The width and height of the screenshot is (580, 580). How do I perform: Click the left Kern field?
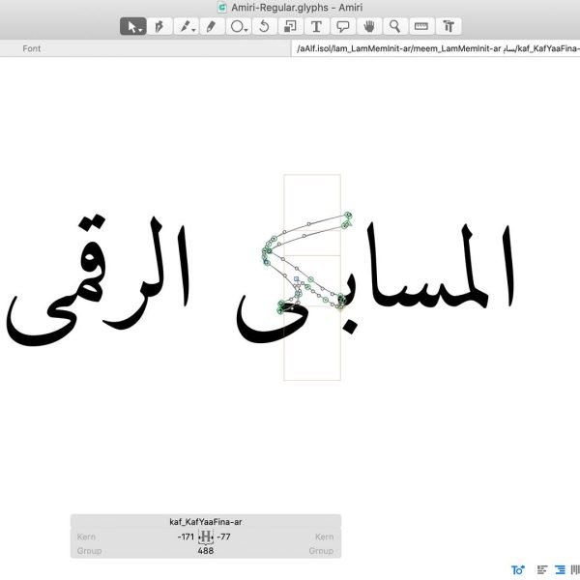pos(87,536)
